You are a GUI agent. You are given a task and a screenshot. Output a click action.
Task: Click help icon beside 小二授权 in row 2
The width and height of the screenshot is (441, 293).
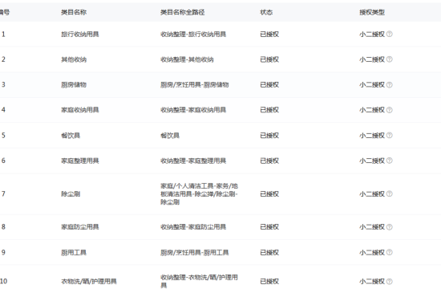click(x=390, y=59)
